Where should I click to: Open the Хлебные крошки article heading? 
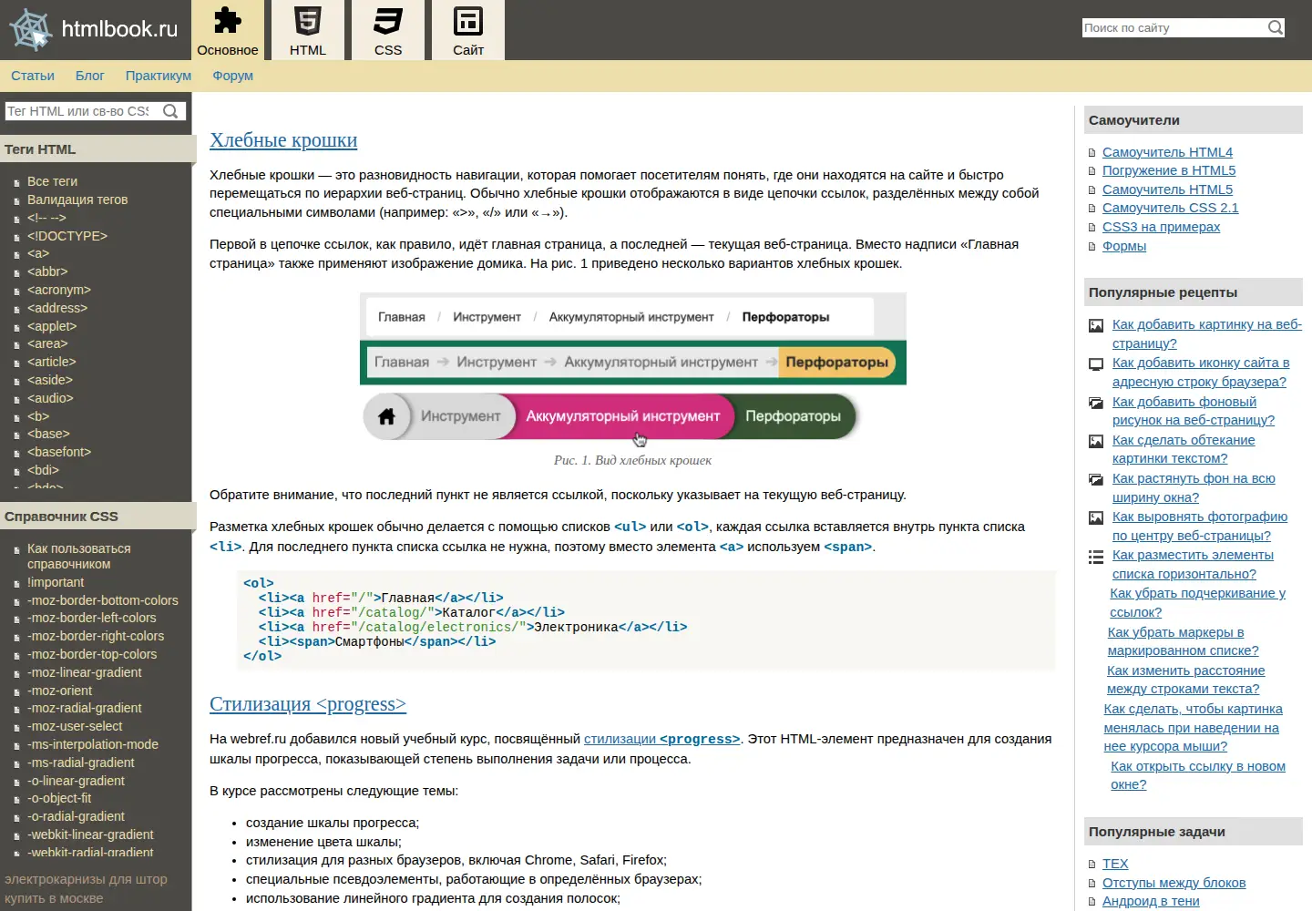click(x=283, y=140)
